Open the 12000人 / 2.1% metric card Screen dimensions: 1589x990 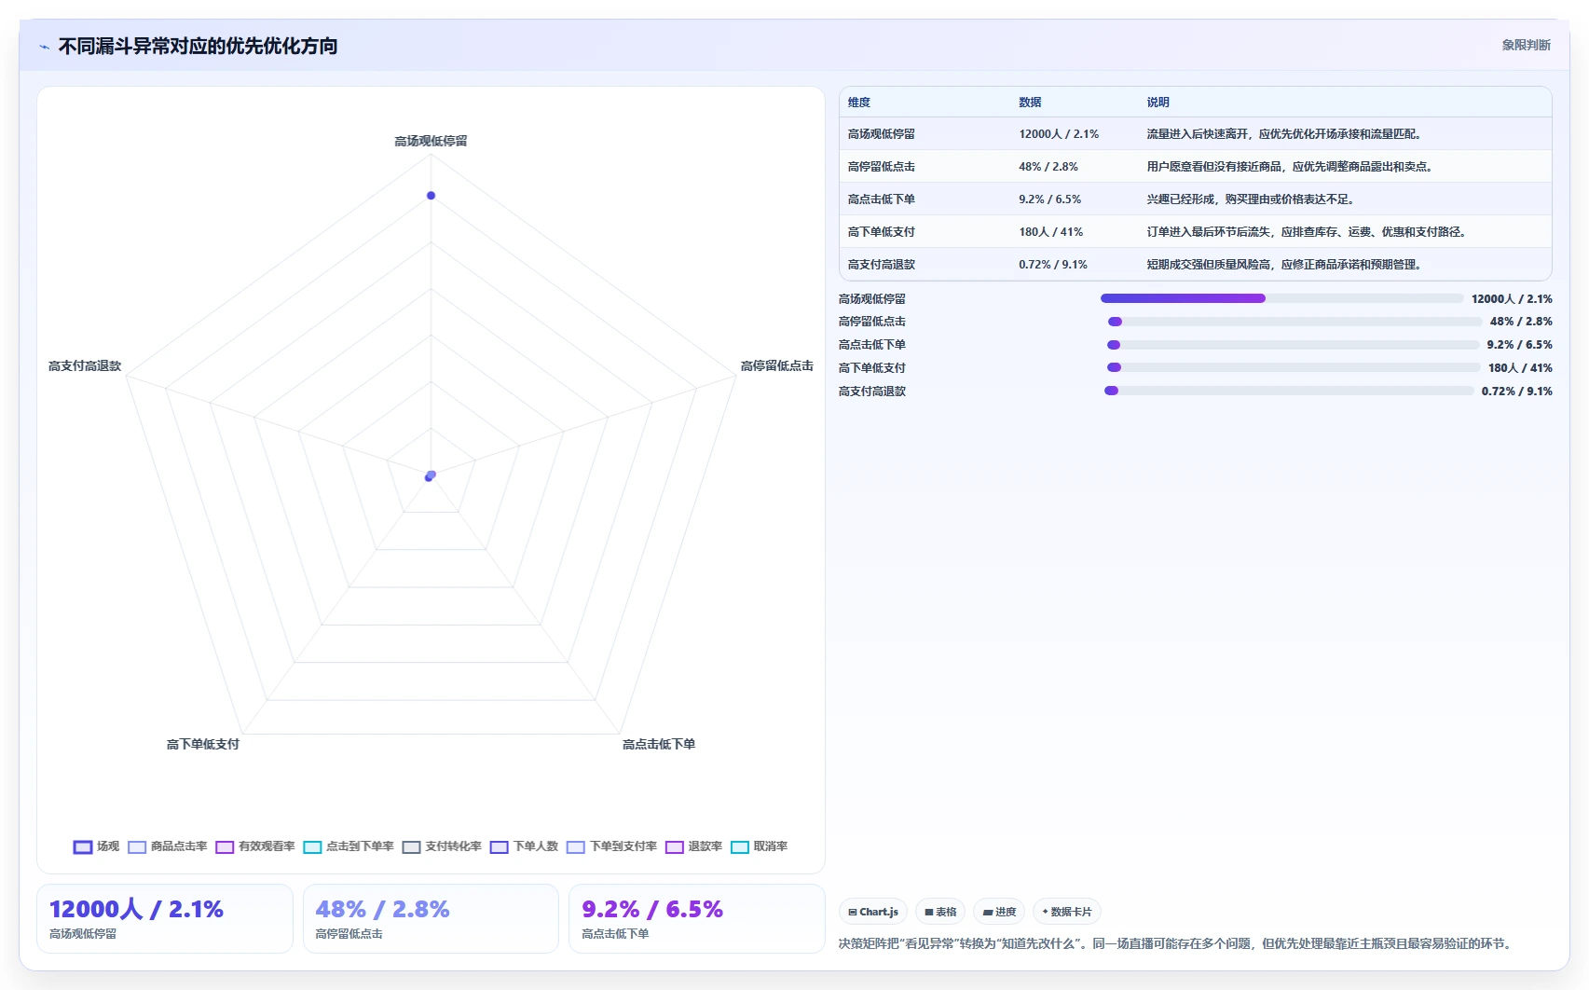[165, 918]
